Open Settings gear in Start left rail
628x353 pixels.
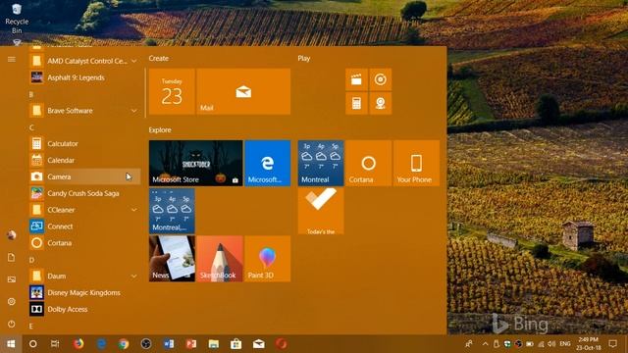[11, 301]
